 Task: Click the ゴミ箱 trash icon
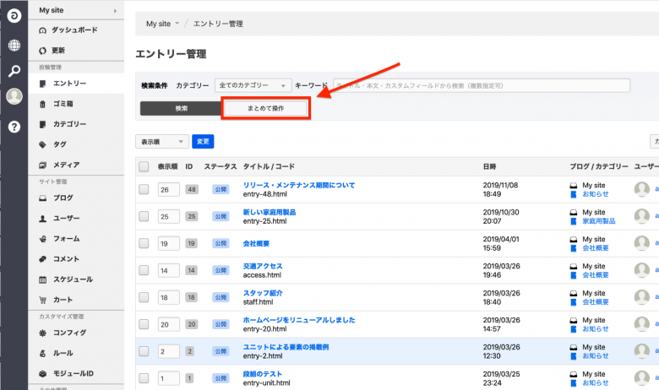[42, 104]
